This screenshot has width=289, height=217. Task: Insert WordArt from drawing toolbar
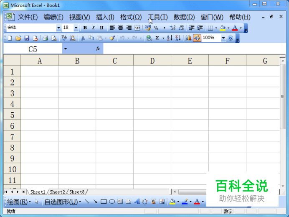click(137, 202)
